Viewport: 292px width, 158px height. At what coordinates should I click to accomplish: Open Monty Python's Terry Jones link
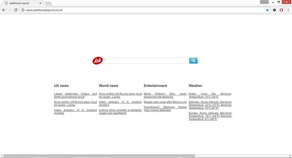point(165,95)
